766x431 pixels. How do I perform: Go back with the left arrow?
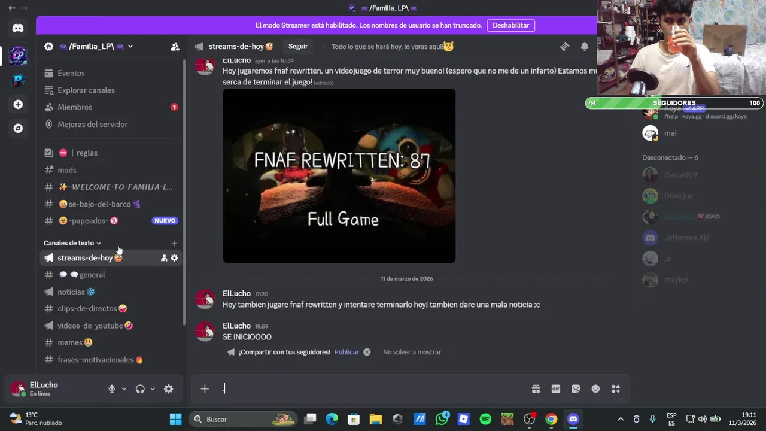[11, 8]
